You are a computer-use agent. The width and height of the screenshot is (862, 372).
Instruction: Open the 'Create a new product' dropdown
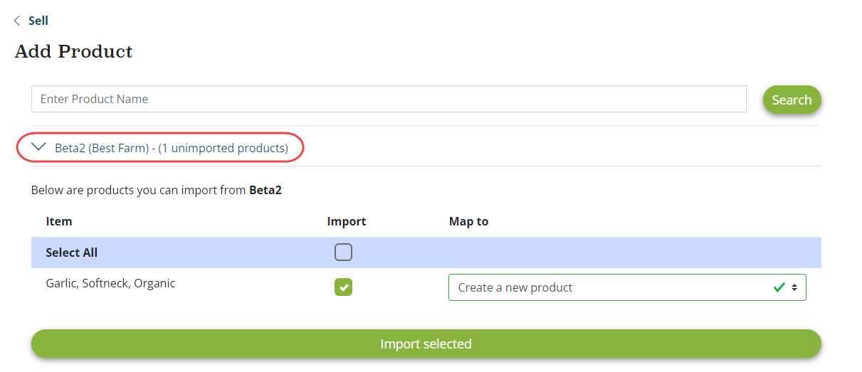612,287
